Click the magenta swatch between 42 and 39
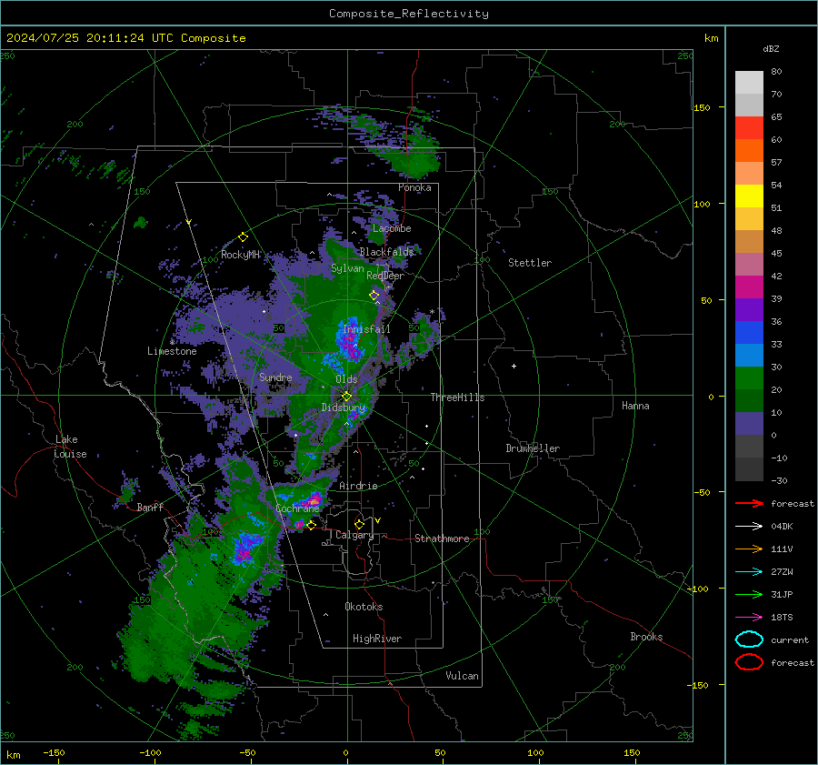818x765 pixels. coord(749,287)
